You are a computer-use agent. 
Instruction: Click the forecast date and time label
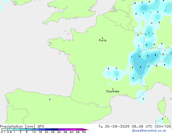pyautogui.click(x=135, y=126)
